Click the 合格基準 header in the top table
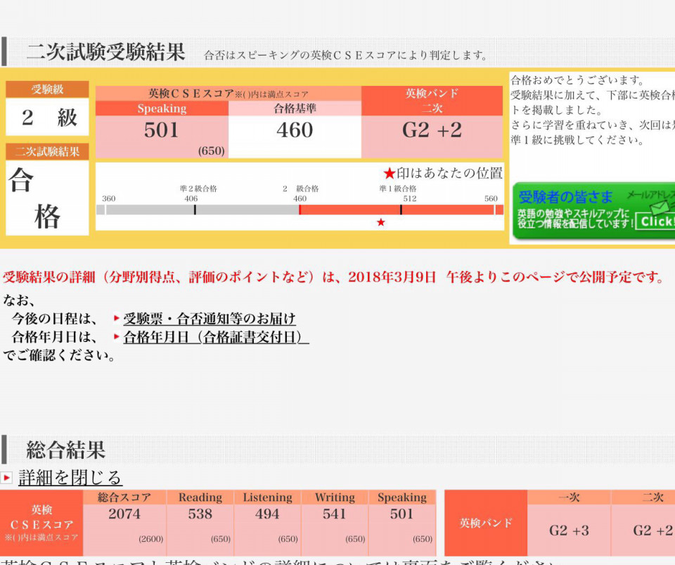This screenshot has height=565, width=675. pyautogui.click(x=295, y=108)
